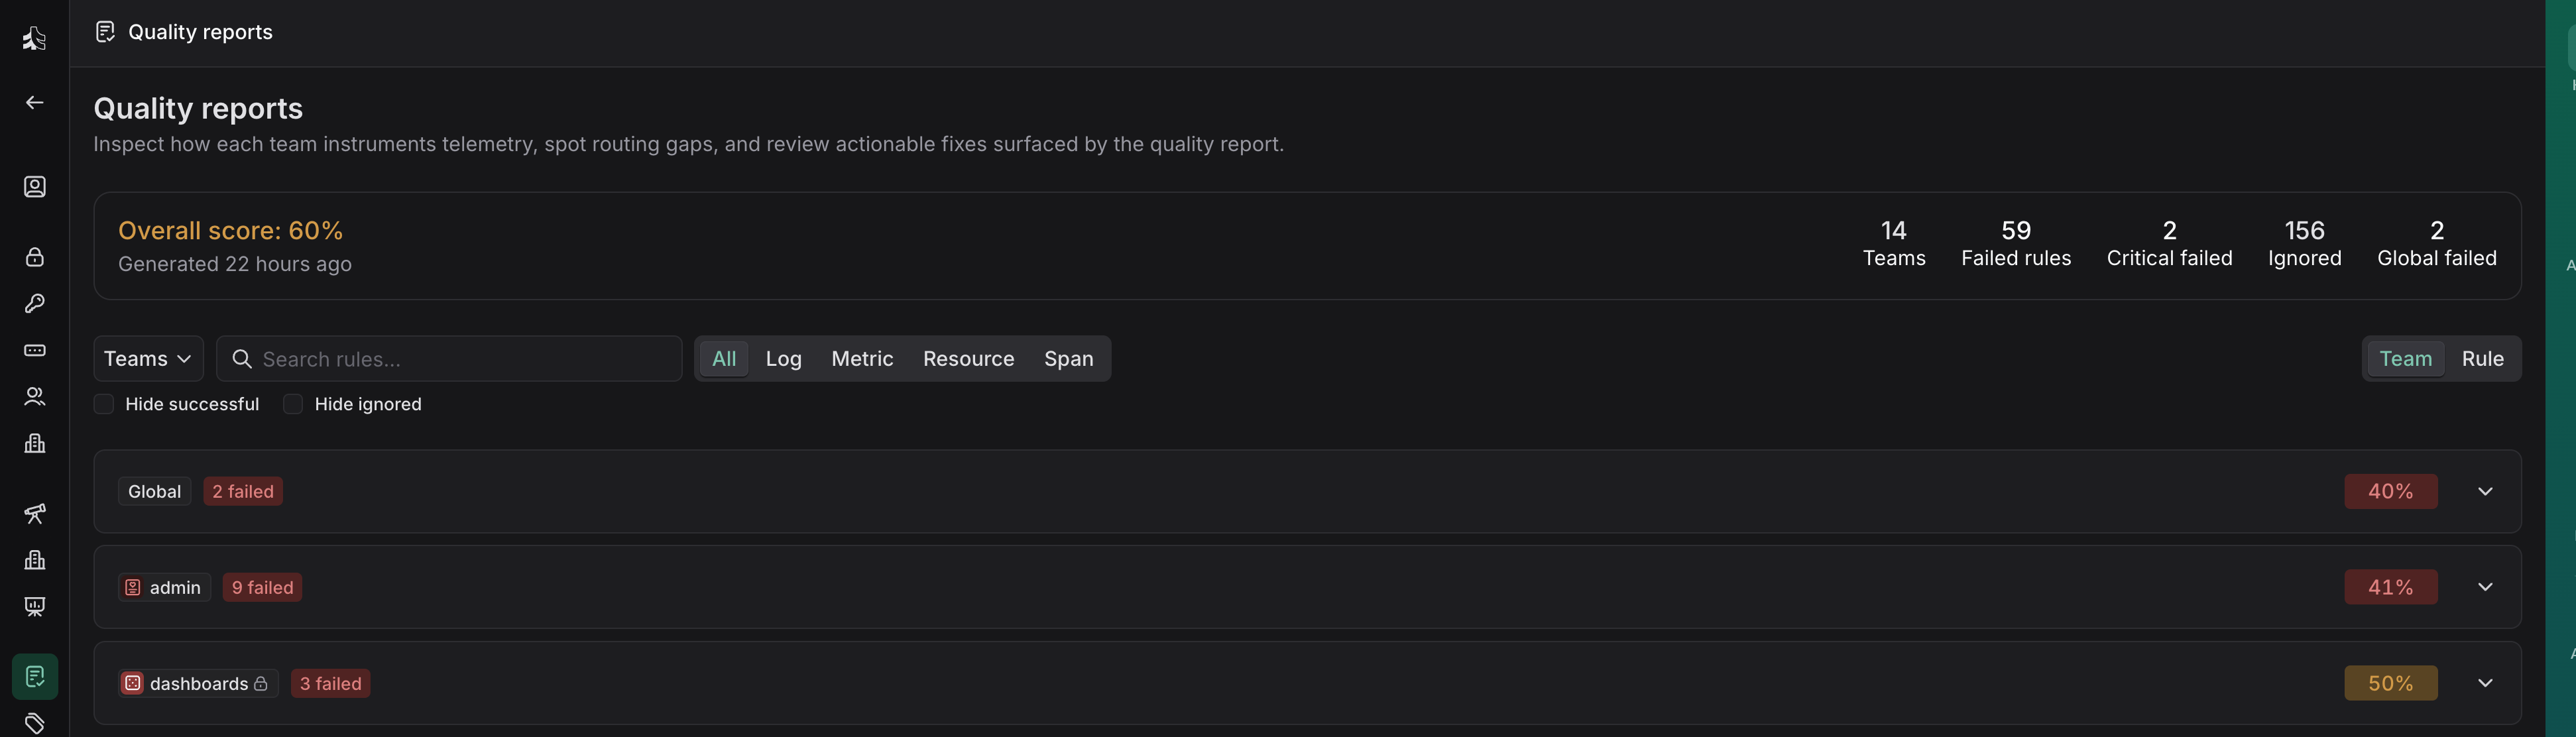Click the 2 Critical failed statistic
Image resolution: width=2576 pixels, height=737 pixels.
(2169, 244)
